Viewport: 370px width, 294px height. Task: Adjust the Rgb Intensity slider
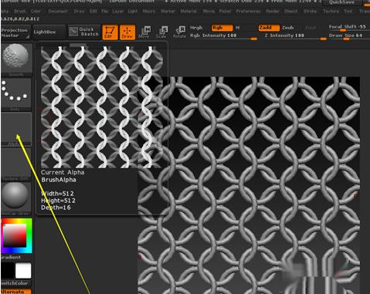(224, 36)
